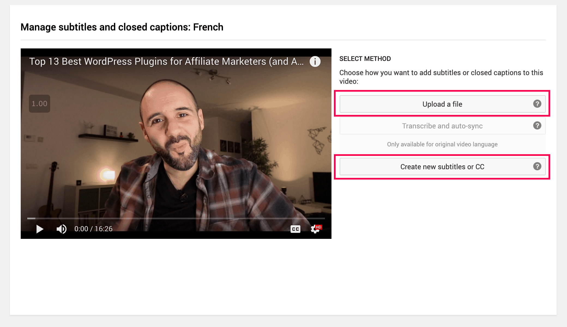This screenshot has width=567, height=327.
Task: Seek on the video progress bar
Action: [176, 218]
